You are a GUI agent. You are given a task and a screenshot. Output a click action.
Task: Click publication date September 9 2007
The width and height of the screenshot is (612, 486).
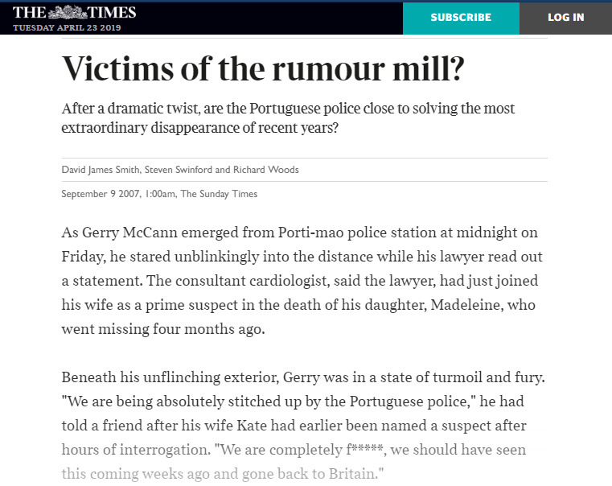[x=100, y=194]
